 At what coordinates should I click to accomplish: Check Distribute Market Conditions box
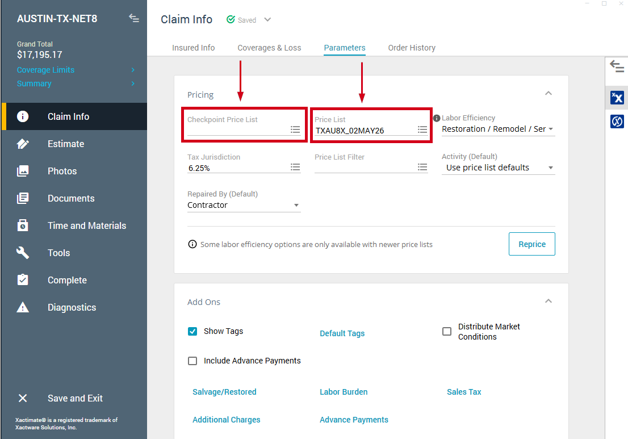point(447,332)
